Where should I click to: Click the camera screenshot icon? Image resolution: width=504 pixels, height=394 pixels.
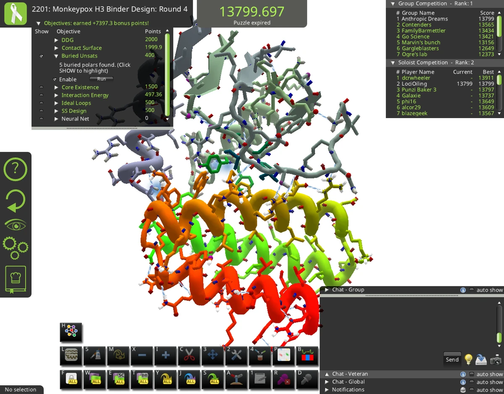496,360
